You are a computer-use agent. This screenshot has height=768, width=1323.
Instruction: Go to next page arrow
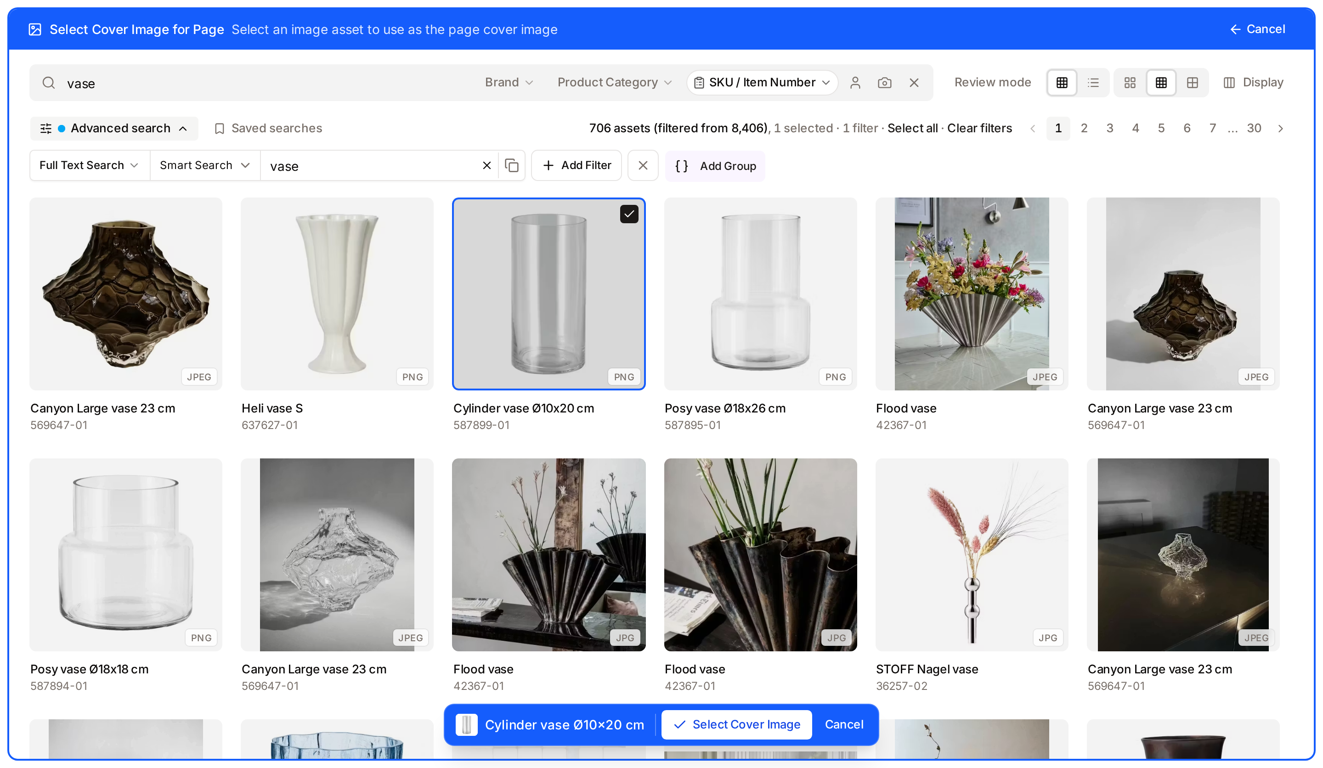[1280, 128]
